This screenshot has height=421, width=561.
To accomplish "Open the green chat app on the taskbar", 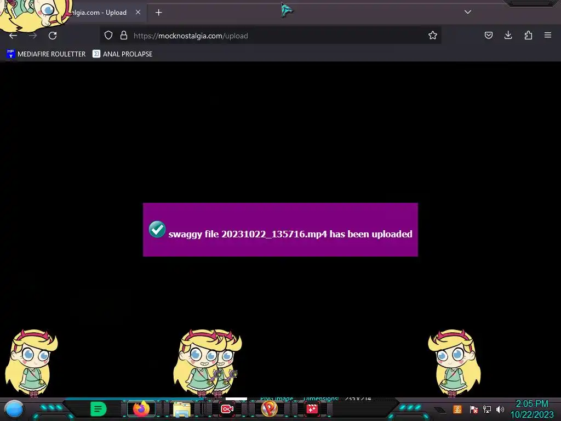I will pos(99,409).
